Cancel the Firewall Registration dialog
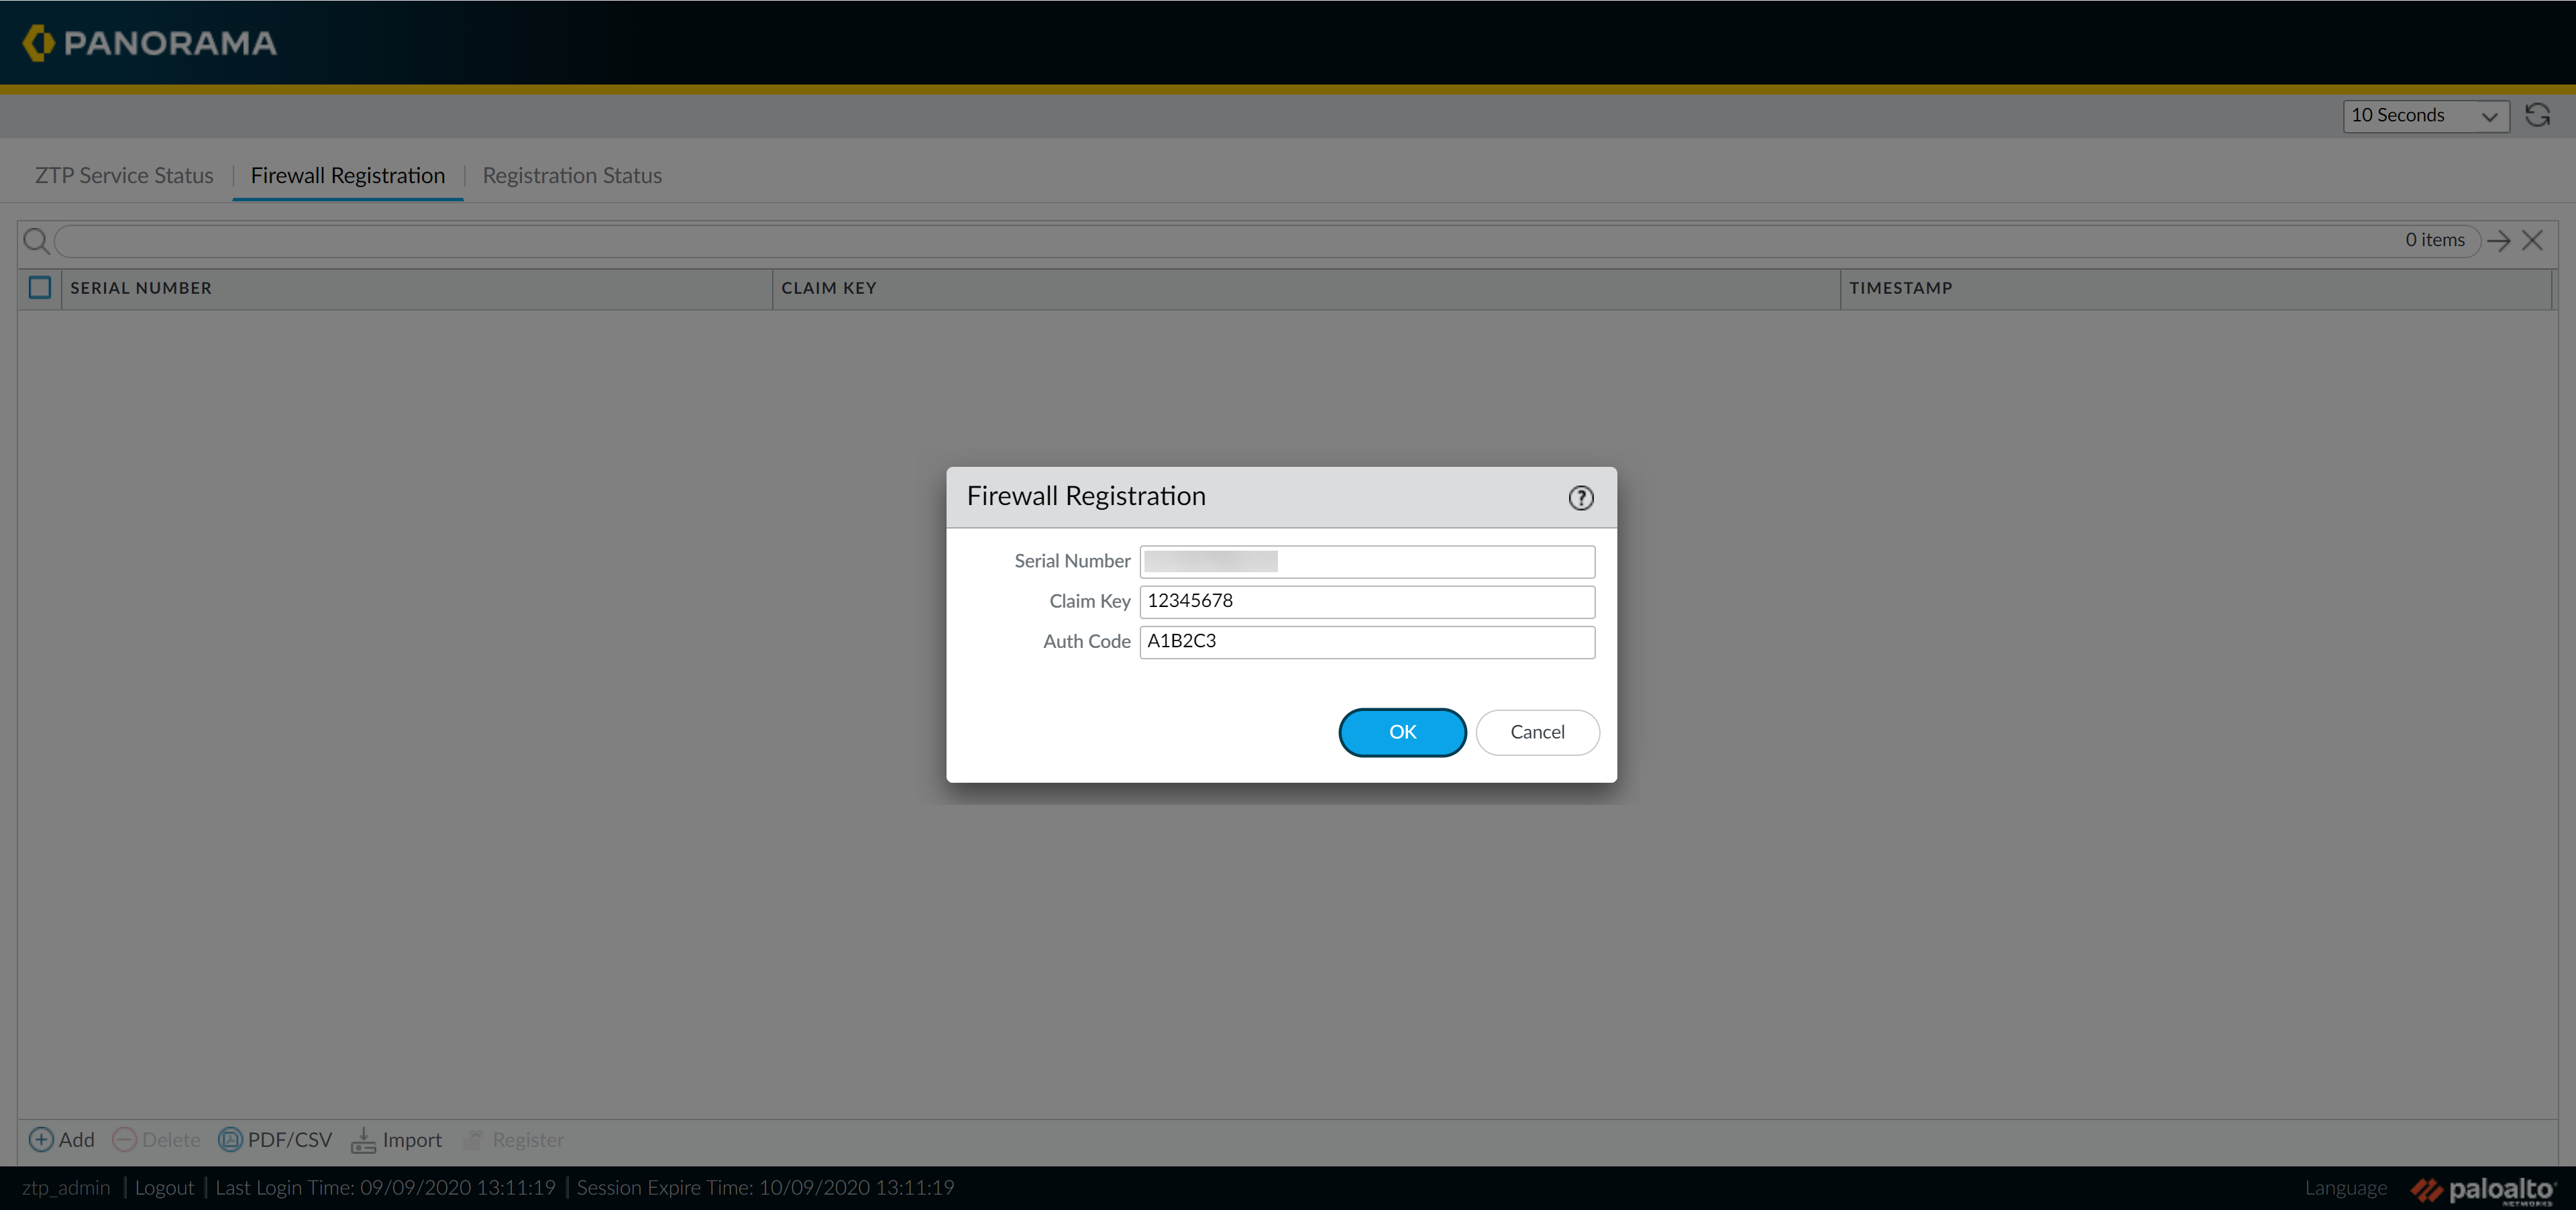The width and height of the screenshot is (2576, 1210). click(1536, 732)
